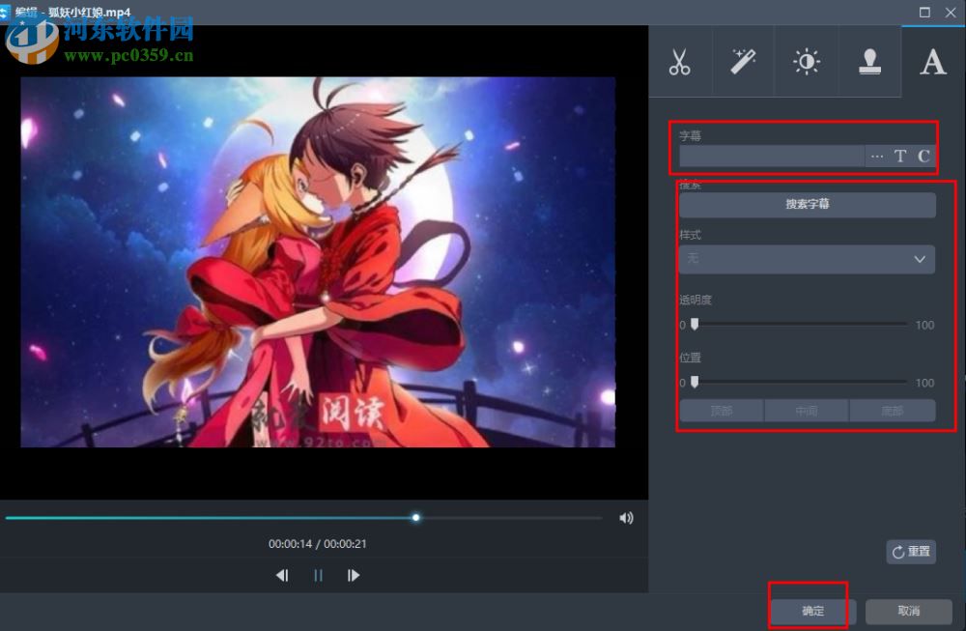Cancel with the 取消 button
Viewport: 966px width, 631px height.
click(909, 611)
